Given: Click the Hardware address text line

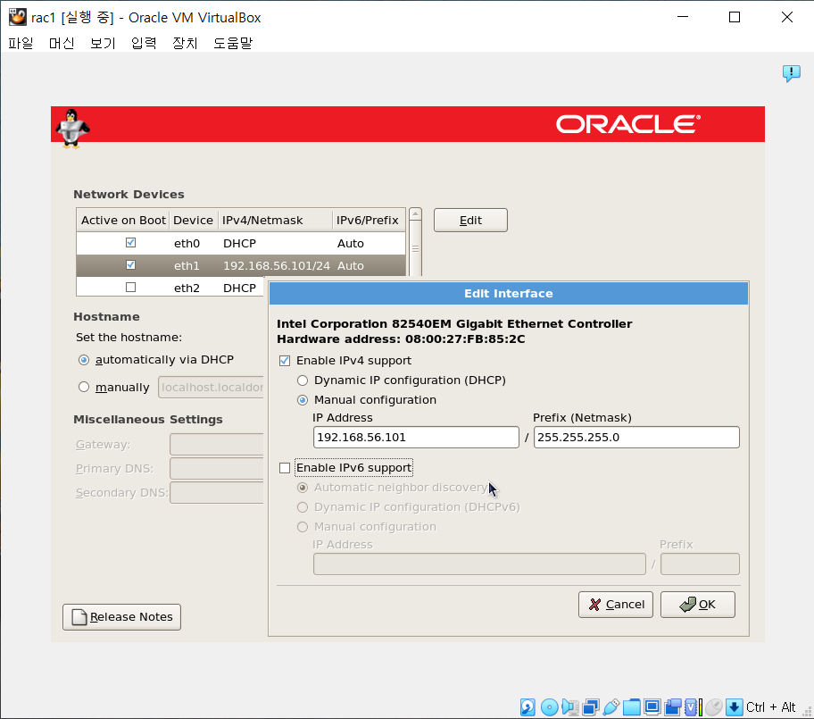Looking at the screenshot, I should (401, 339).
